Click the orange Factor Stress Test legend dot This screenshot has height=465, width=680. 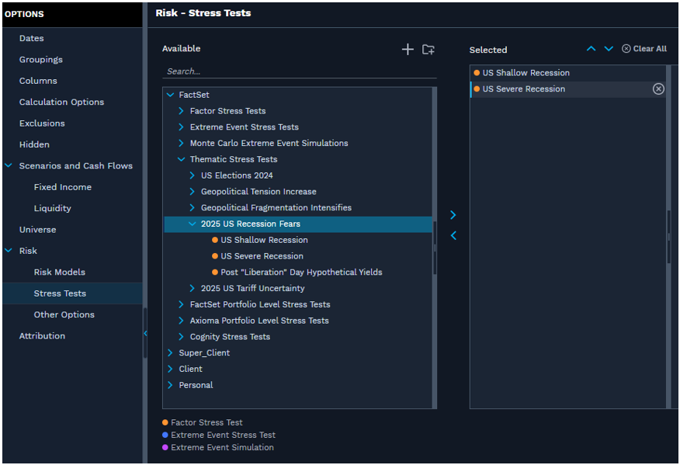(165, 422)
